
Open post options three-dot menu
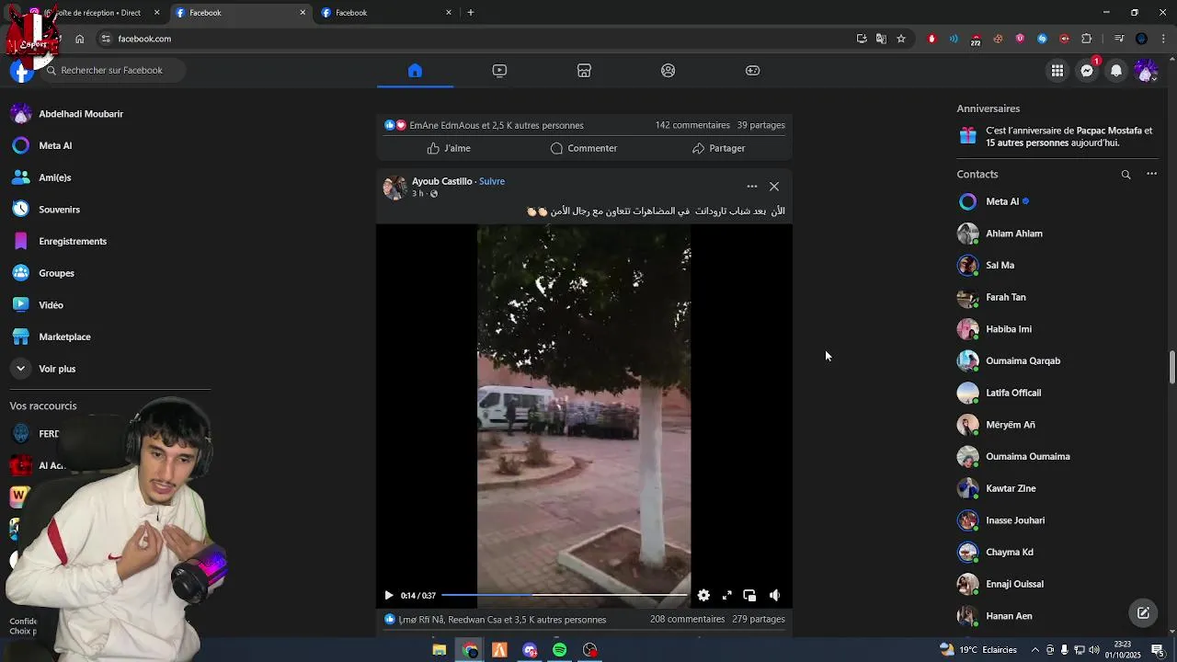752,187
